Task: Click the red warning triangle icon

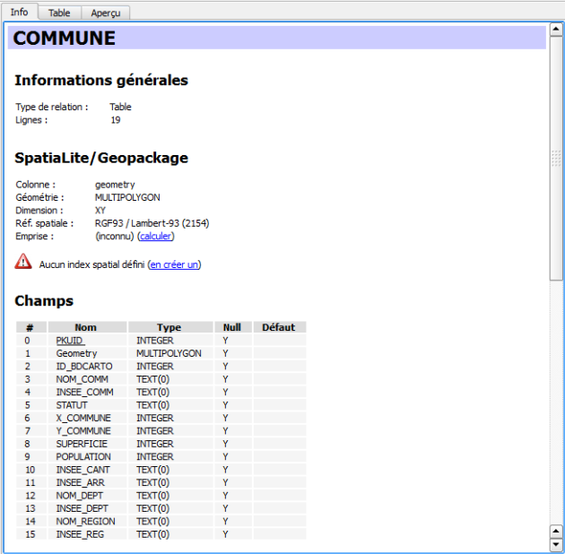Action: click(22, 262)
